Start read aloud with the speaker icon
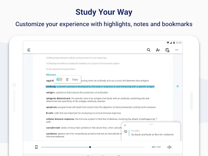 click(169, 147)
